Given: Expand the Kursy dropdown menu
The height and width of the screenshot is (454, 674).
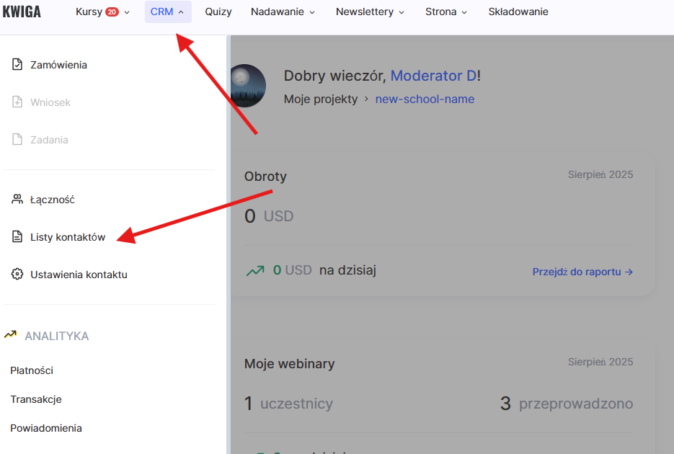Looking at the screenshot, I should [x=102, y=12].
